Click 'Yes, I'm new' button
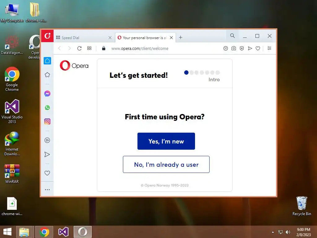 point(166,141)
